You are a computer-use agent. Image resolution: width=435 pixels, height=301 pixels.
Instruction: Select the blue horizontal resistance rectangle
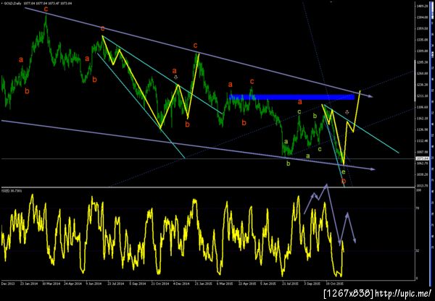tap(292, 97)
